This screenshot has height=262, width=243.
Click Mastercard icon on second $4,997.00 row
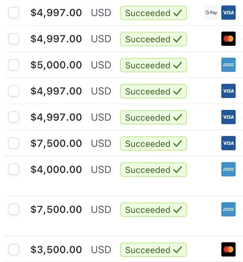[x=228, y=38]
